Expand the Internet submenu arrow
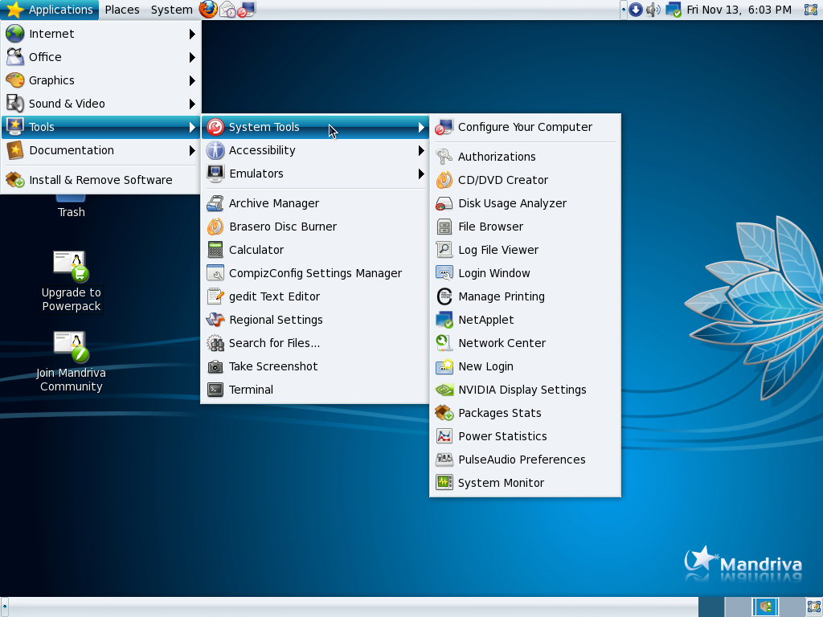This screenshot has width=823, height=617. 192,34
